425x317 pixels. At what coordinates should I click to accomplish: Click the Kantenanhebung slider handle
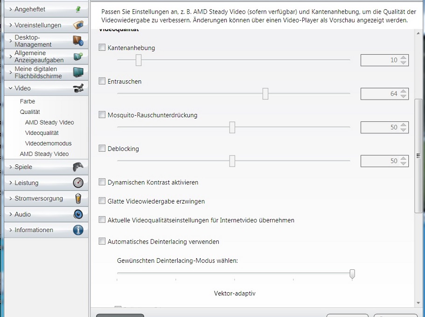pos(139,60)
